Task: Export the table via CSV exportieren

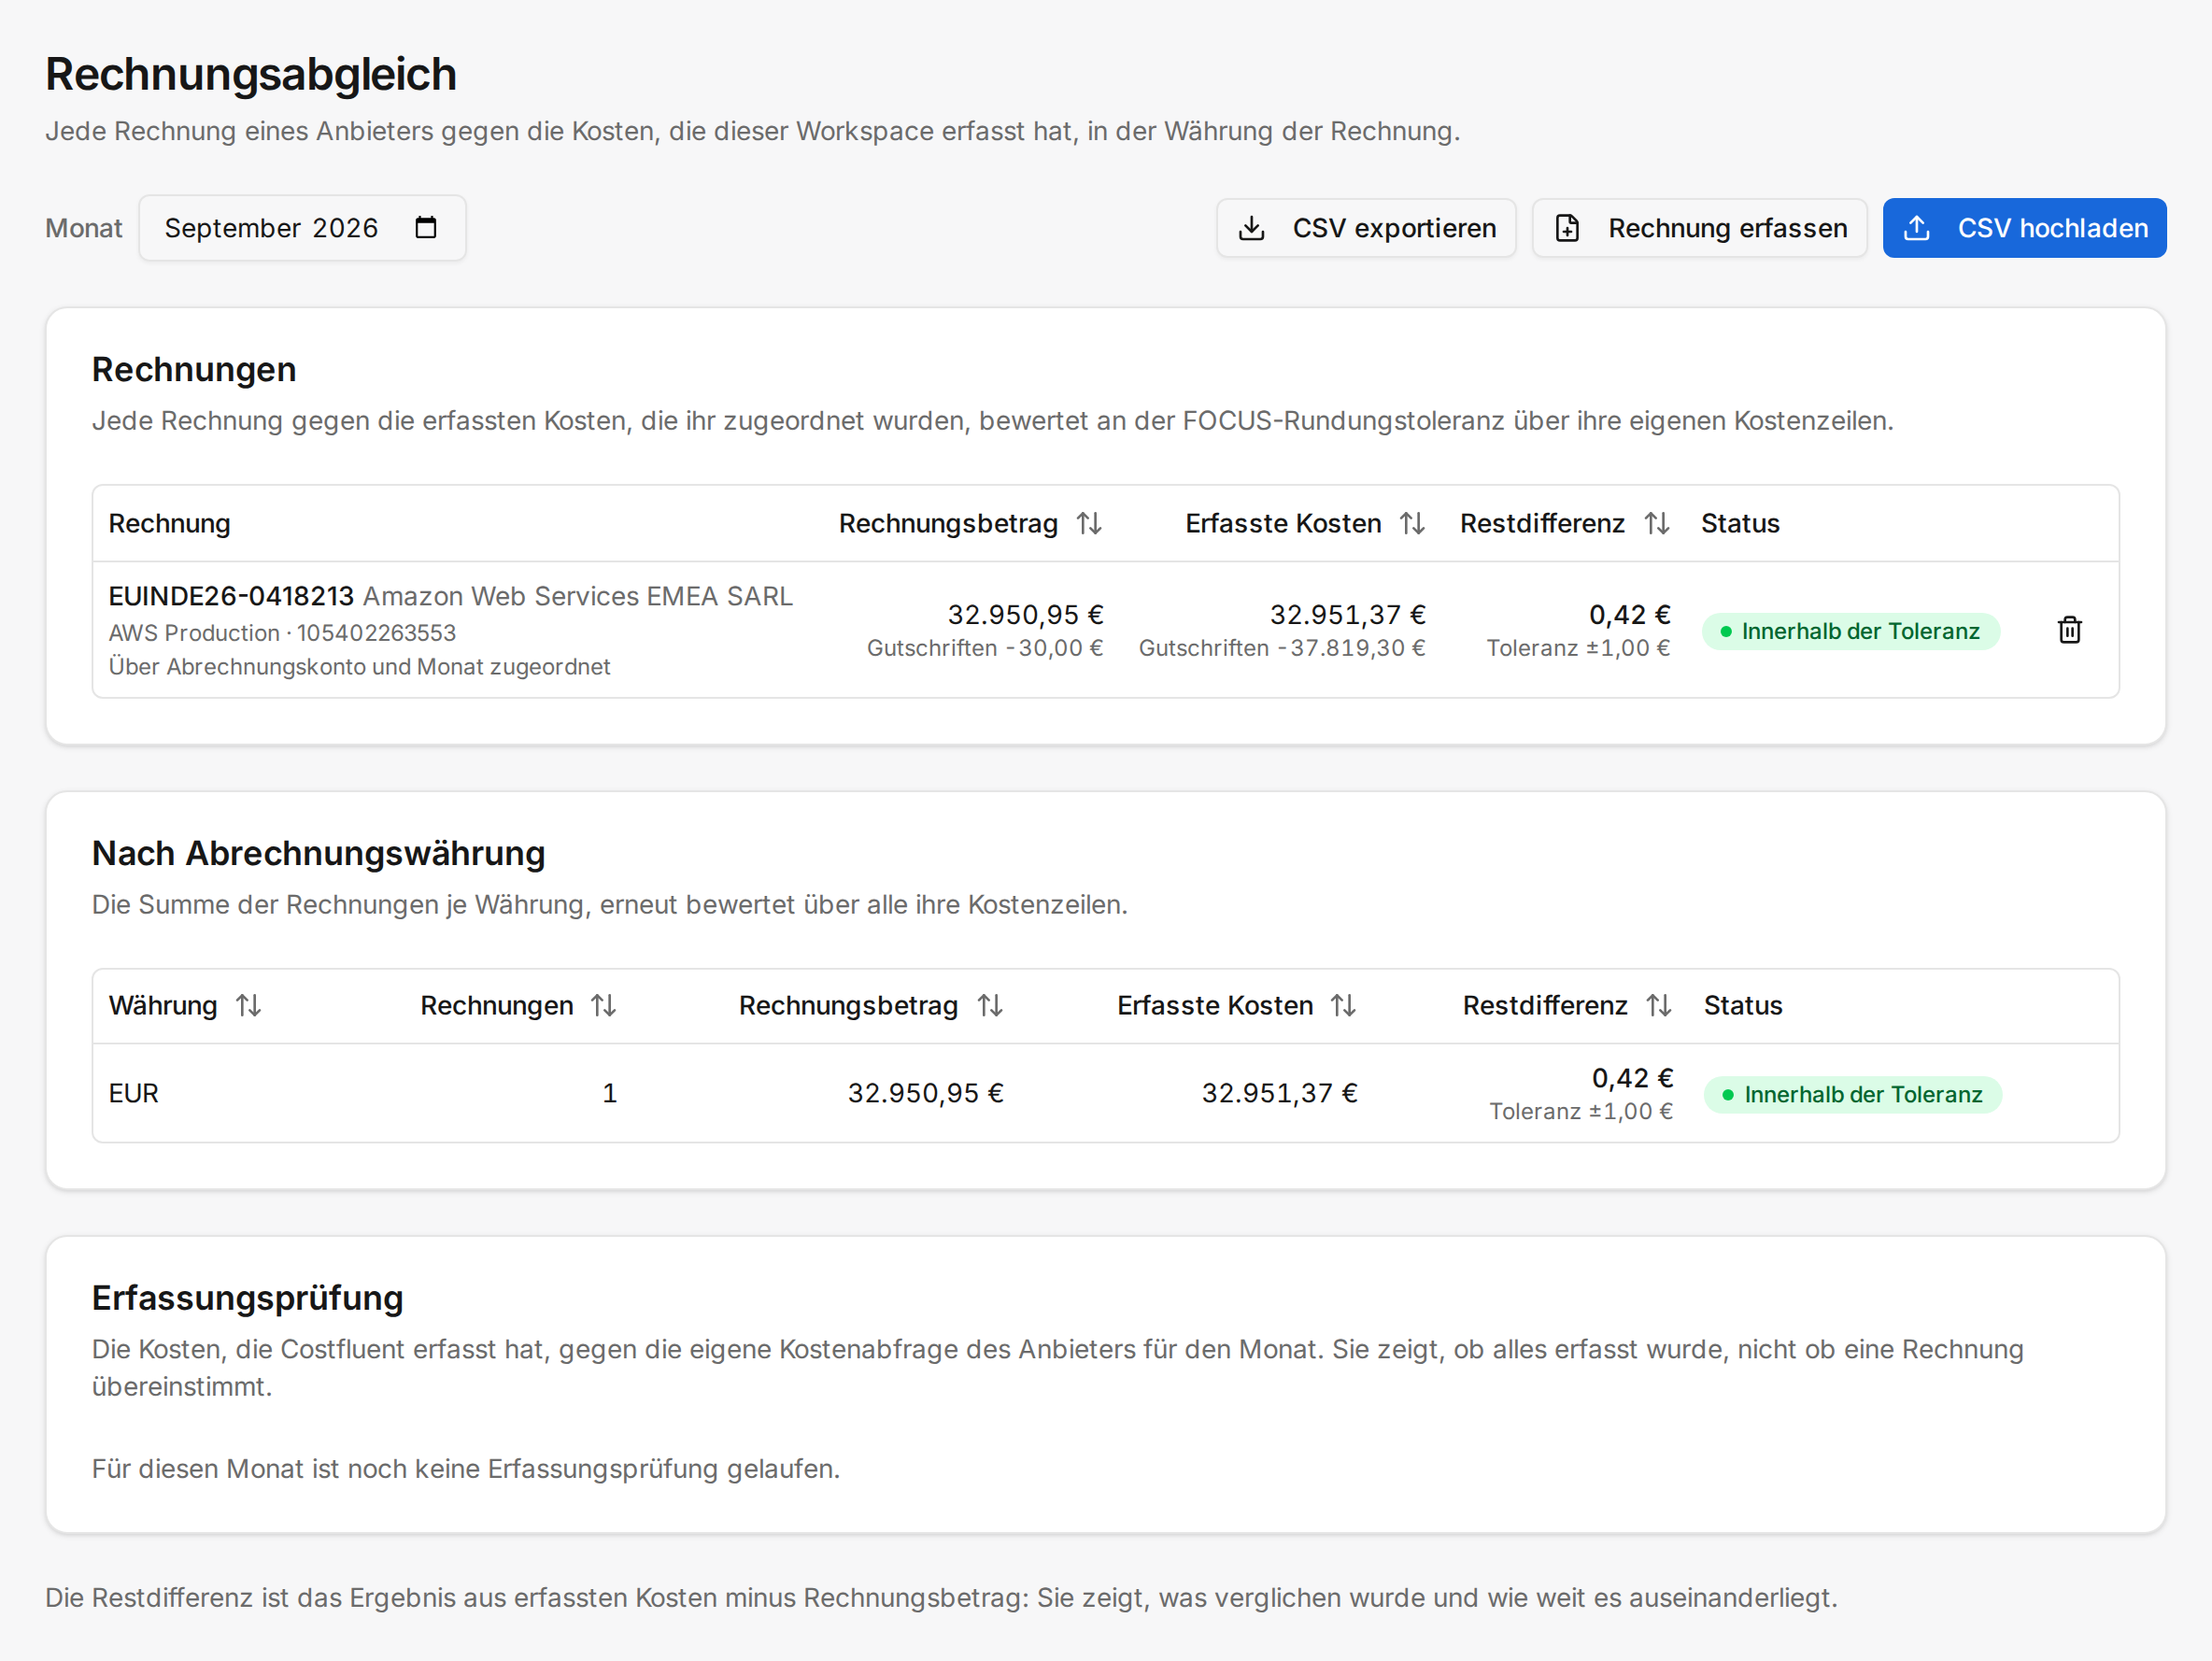Action: click(1366, 228)
